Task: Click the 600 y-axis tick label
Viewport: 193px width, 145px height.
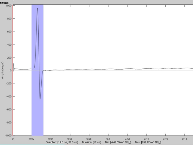Action: (x=9, y=31)
